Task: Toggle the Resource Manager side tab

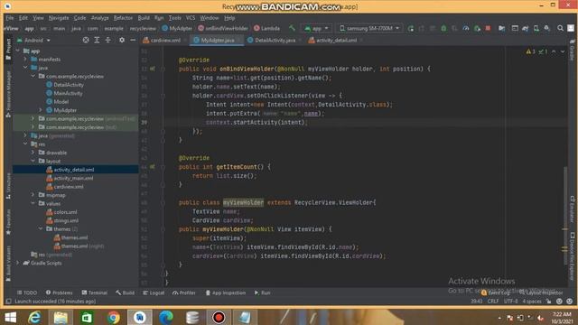Action: (x=8, y=94)
